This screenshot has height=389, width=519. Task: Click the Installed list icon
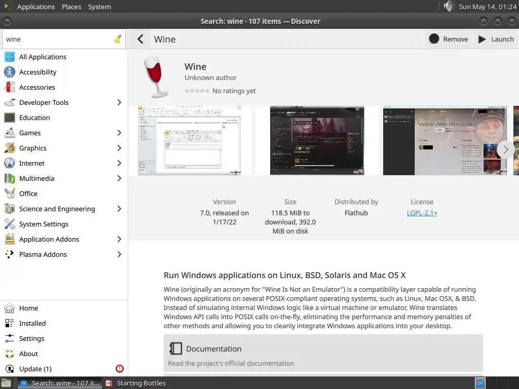tap(10, 324)
